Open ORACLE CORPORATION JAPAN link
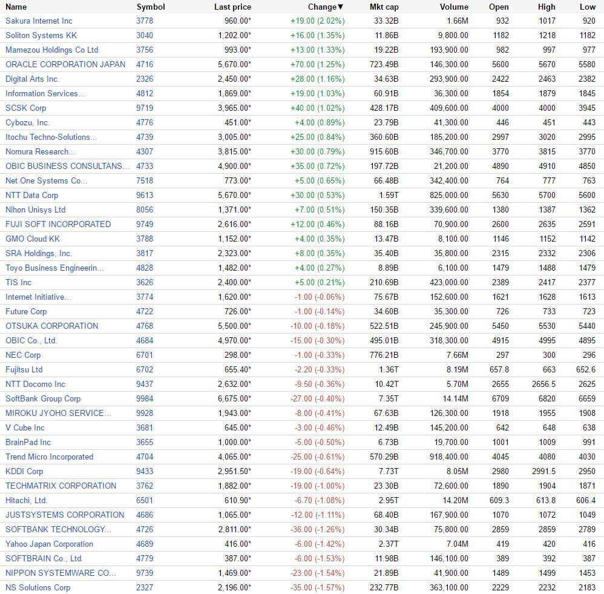Screen dimensions: 604x594 click(65, 64)
